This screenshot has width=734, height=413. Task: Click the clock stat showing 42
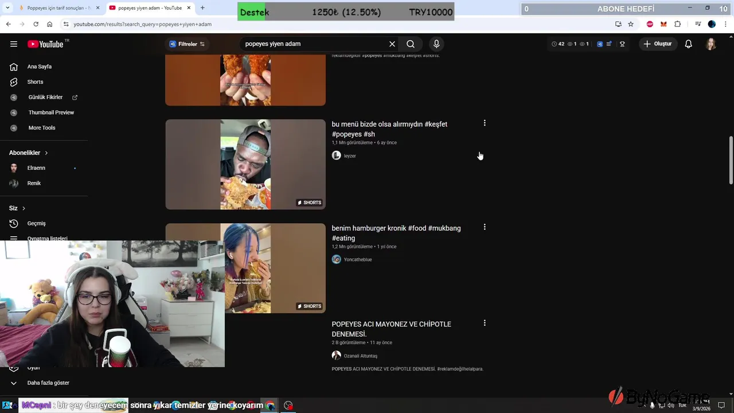pos(558,44)
